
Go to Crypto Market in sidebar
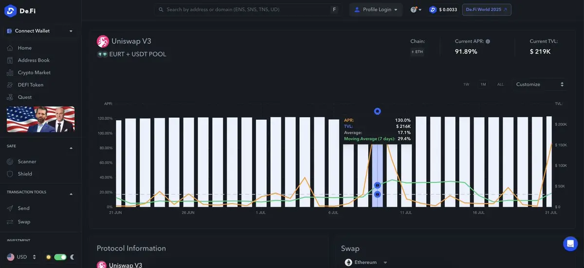[x=34, y=72]
